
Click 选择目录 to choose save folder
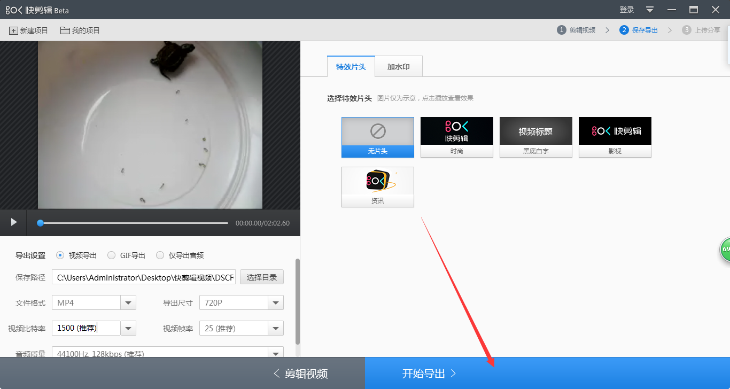(261, 277)
